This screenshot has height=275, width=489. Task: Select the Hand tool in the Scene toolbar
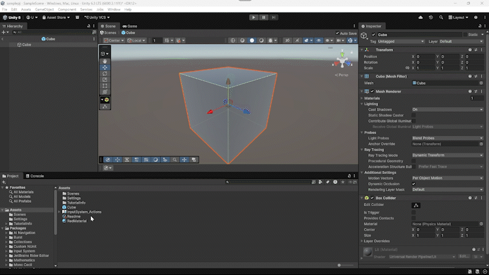(x=105, y=61)
